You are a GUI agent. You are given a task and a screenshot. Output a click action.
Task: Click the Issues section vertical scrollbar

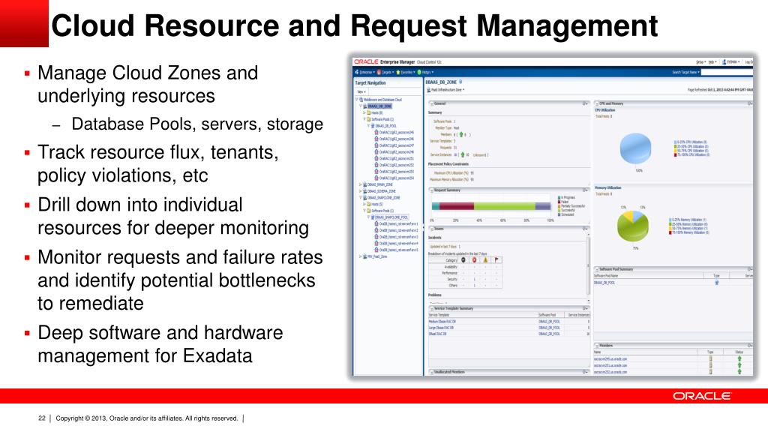(588, 265)
